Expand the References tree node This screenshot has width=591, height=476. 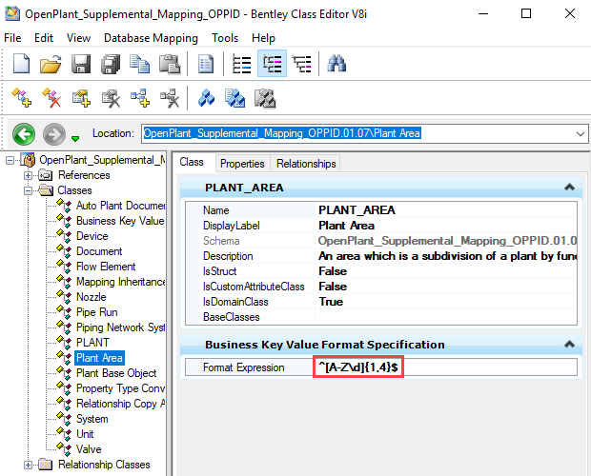coord(28,175)
